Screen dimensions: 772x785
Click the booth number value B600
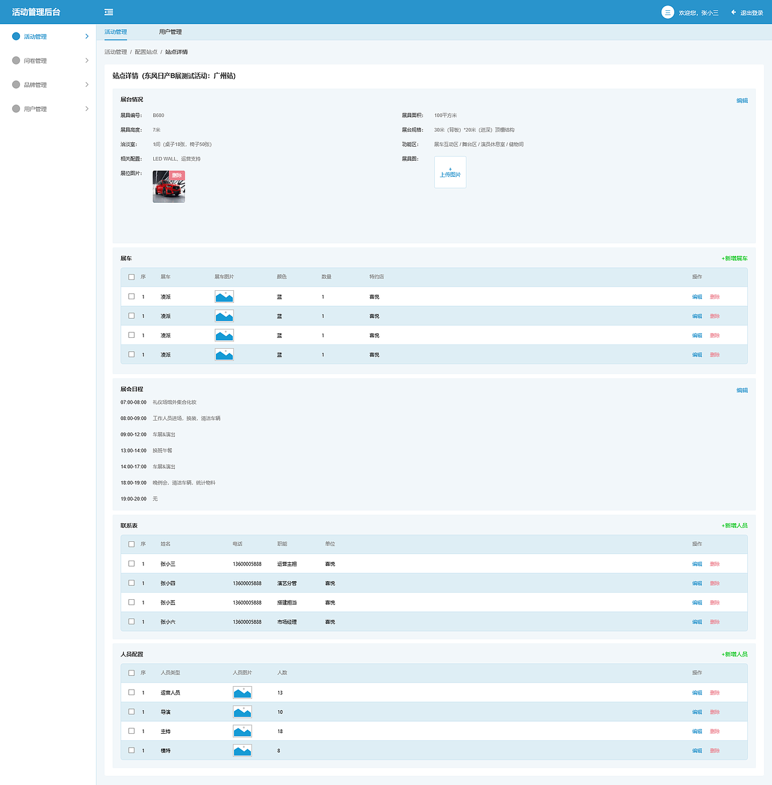point(158,115)
